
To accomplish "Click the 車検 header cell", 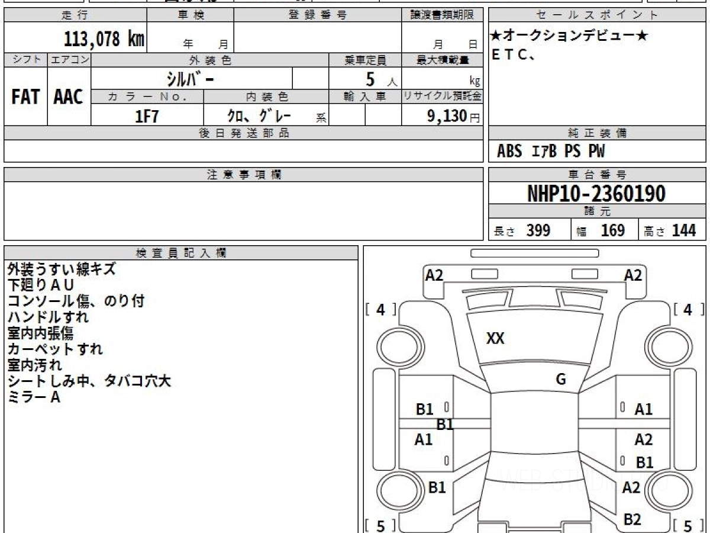I will click(x=191, y=15).
